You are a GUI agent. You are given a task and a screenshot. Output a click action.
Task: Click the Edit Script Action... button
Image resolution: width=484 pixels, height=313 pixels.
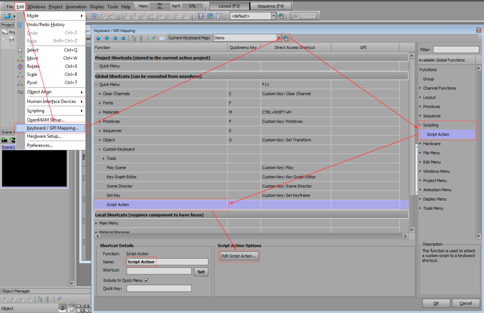(238, 256)
